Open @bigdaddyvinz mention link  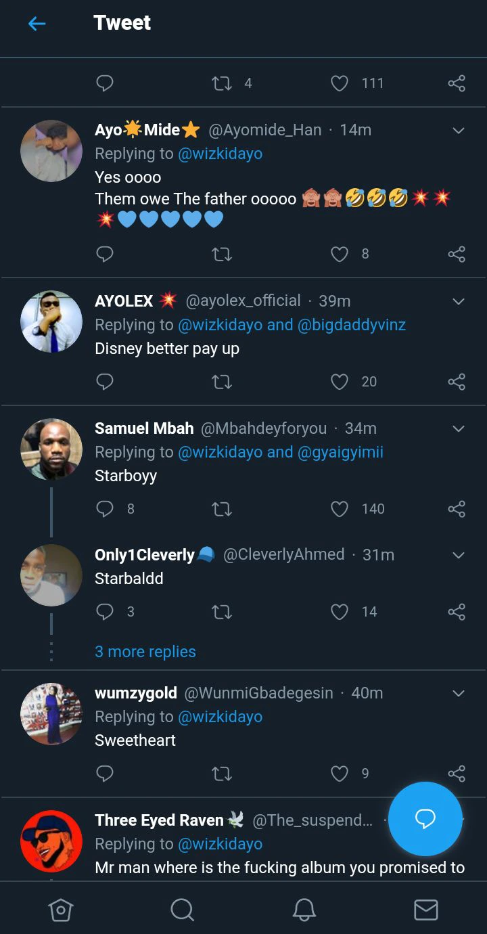point(351,325)
